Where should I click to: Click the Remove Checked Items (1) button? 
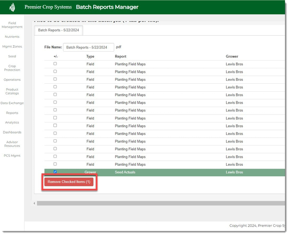(69, 182)
